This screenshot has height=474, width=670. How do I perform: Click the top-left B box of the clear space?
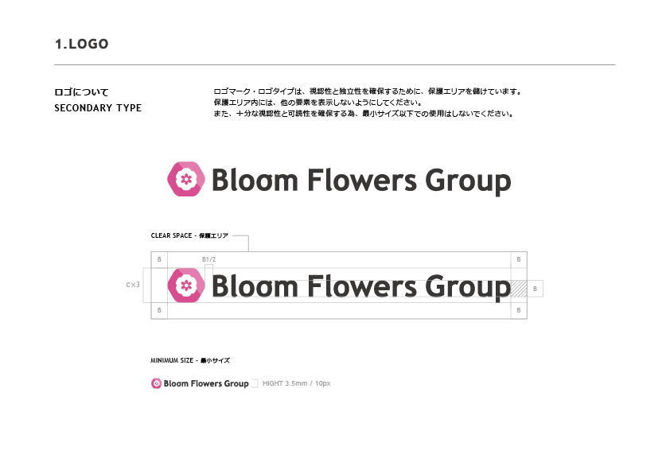click(x=159, y=260)
